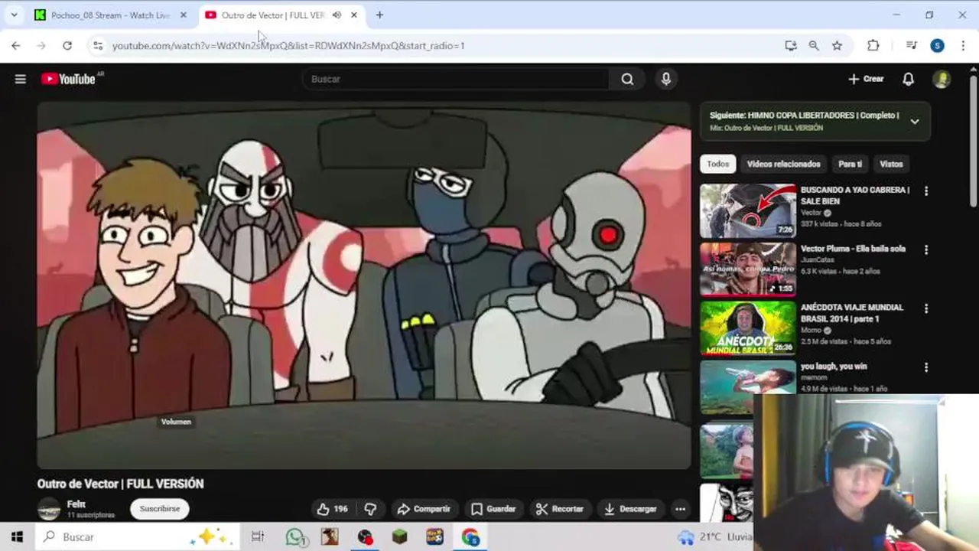
Task: Go forward with the browser forward arrow
Action: (41, 46)
